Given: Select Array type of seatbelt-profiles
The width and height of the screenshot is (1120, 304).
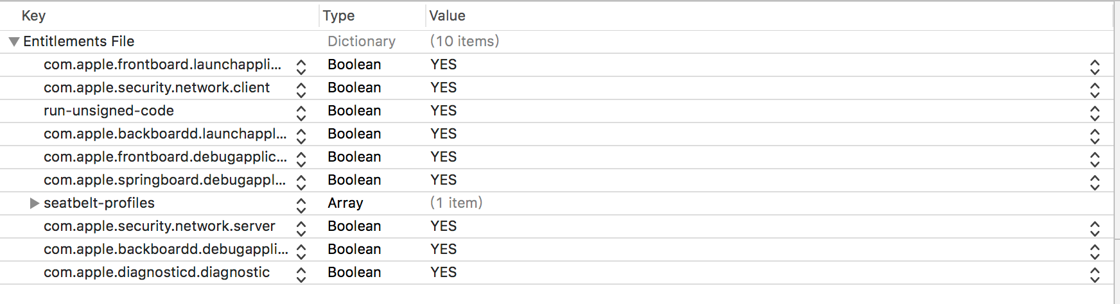Looking at the screenshot, I should click(x=346, y=203).
